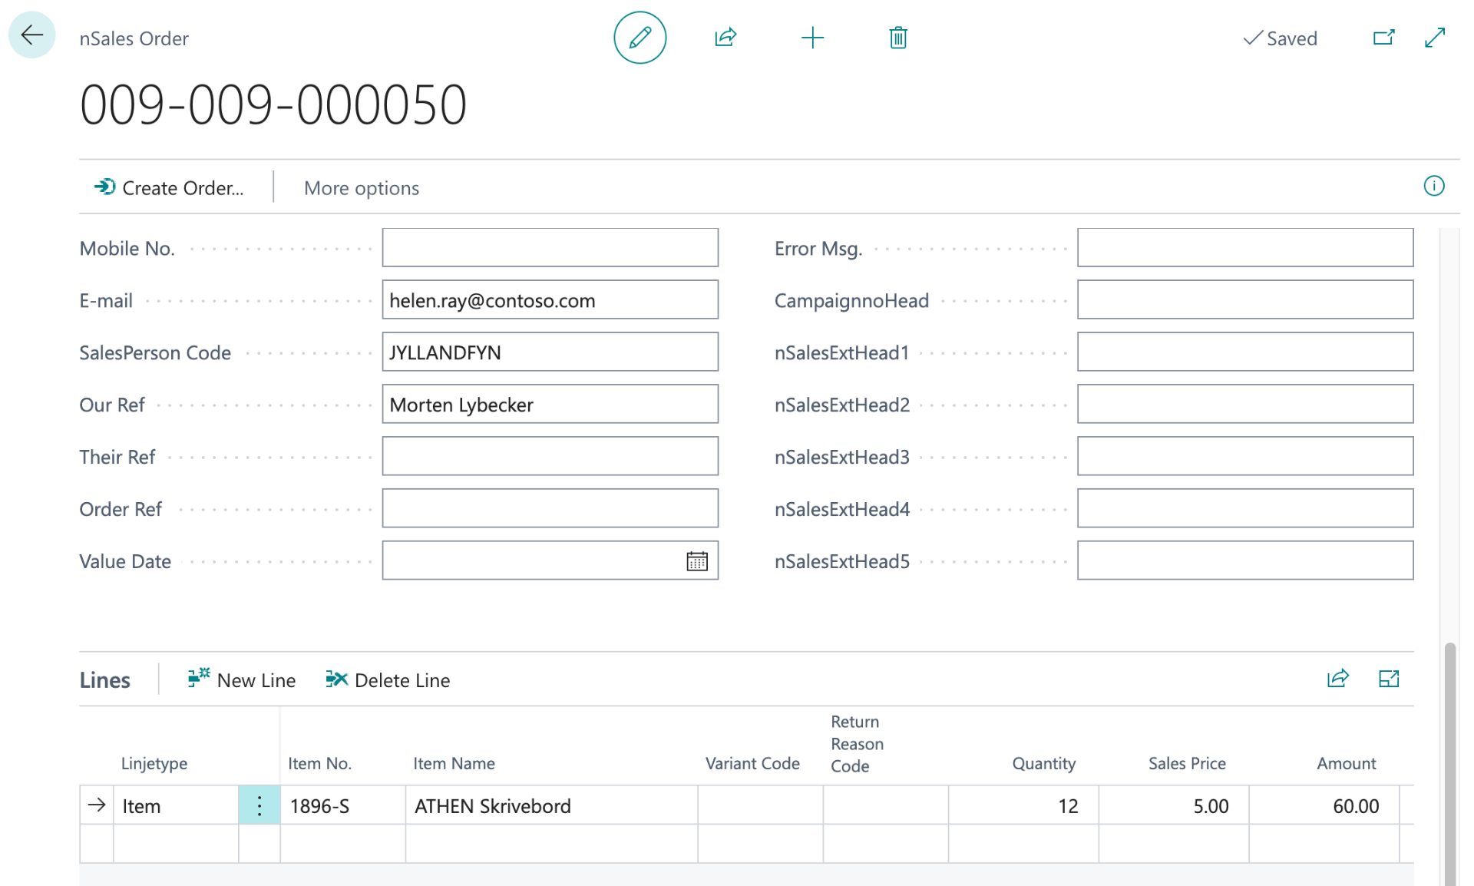
Task: Open the Lines section heading
Action: pyautogui.click(x=105, y=680)
